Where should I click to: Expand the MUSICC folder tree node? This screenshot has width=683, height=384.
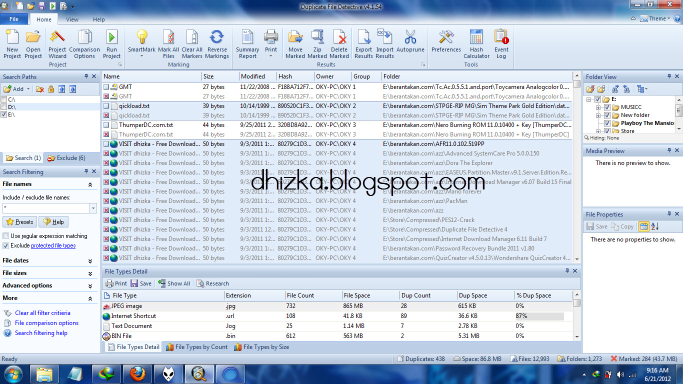tap(598, 107)
